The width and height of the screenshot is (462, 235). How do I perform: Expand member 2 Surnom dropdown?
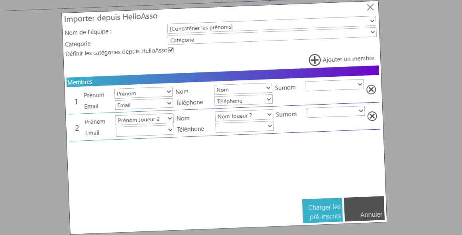[335, 112]
